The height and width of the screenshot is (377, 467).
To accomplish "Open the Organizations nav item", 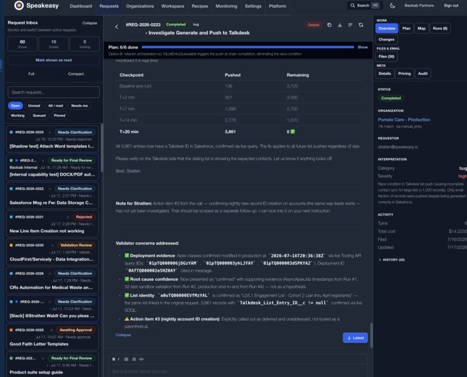I will point(139,6).
